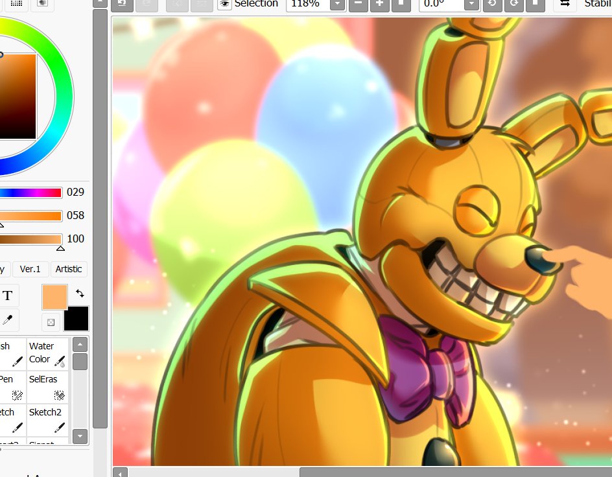Choose the selection Pen tool
This screenshot has width=612, height=477.
tap(12, 387)
